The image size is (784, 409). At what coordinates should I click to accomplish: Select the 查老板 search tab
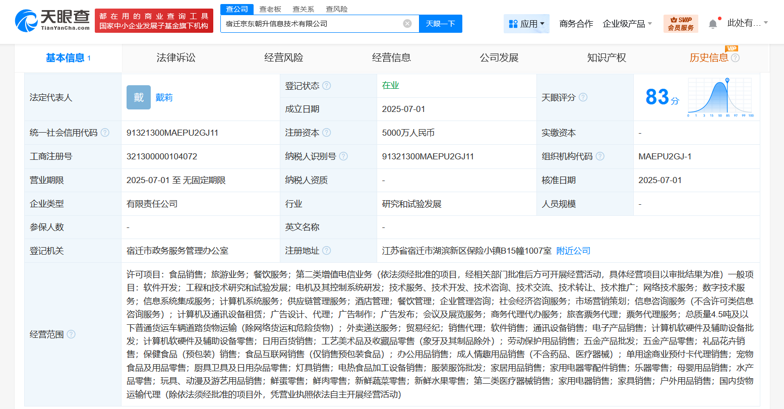coord(270,9)
